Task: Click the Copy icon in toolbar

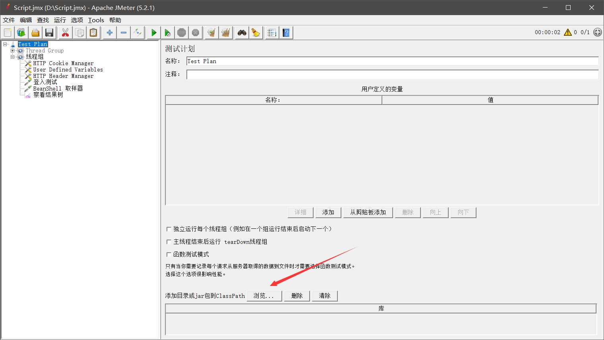Action: click(x=79, y=33)
